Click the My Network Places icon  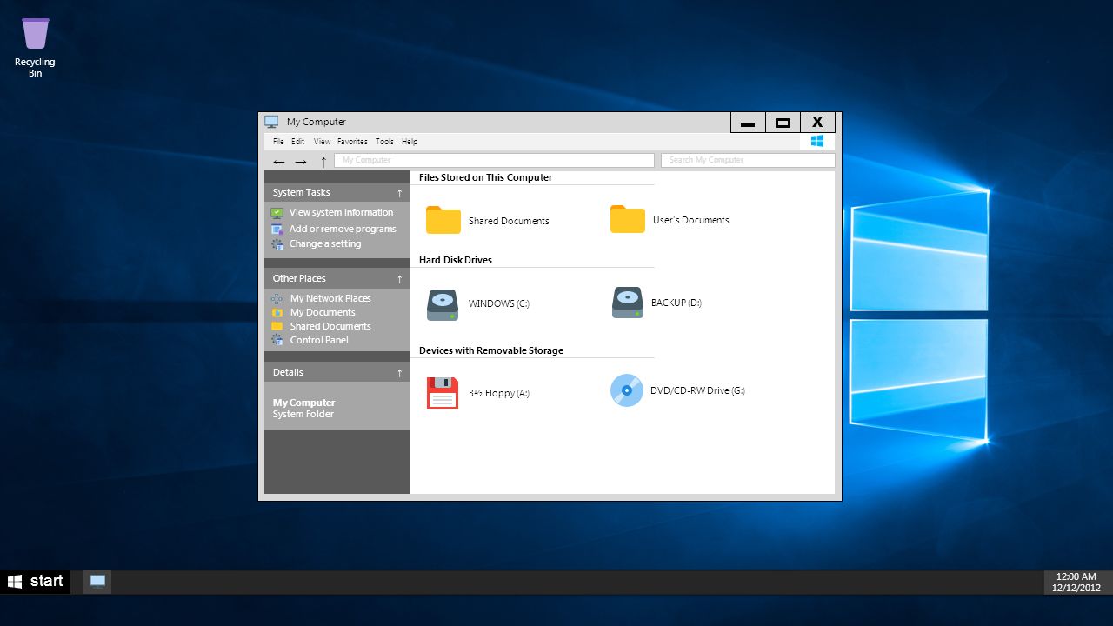(277, 298)
